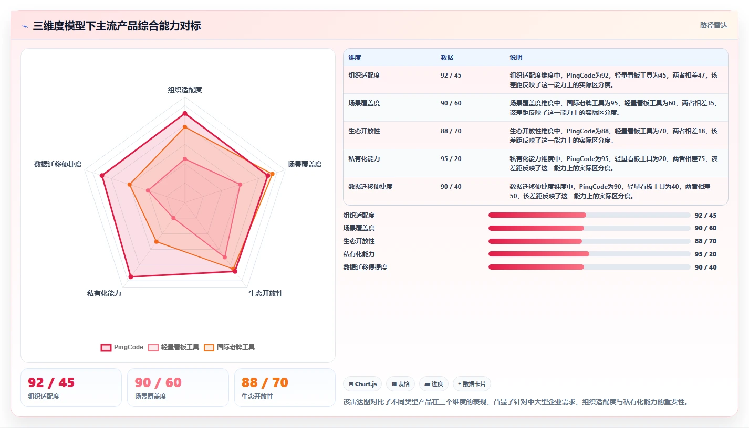Select the 90 / 60 data card
Screen dimensions: 749x428
pyautogui.click(x=178, y=388)
